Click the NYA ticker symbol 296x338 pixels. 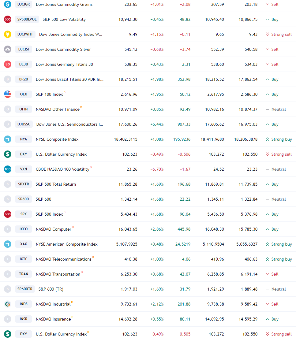pyautogui.click(x=24, y=139)
